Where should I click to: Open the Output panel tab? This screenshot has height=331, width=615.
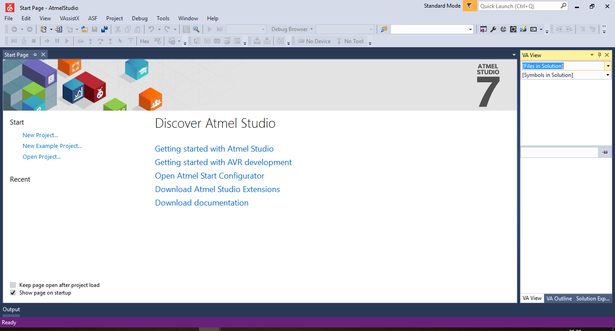pos(11,309)
